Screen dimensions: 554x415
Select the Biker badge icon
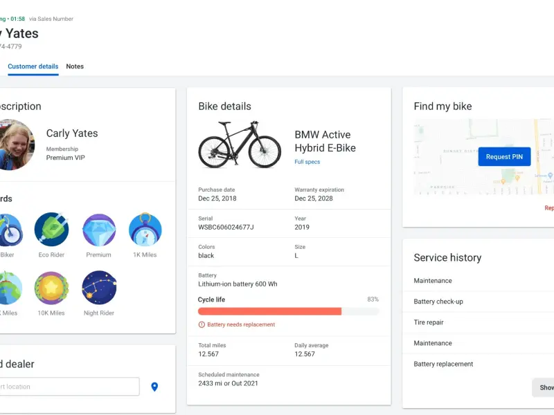[x=10, y=230]
